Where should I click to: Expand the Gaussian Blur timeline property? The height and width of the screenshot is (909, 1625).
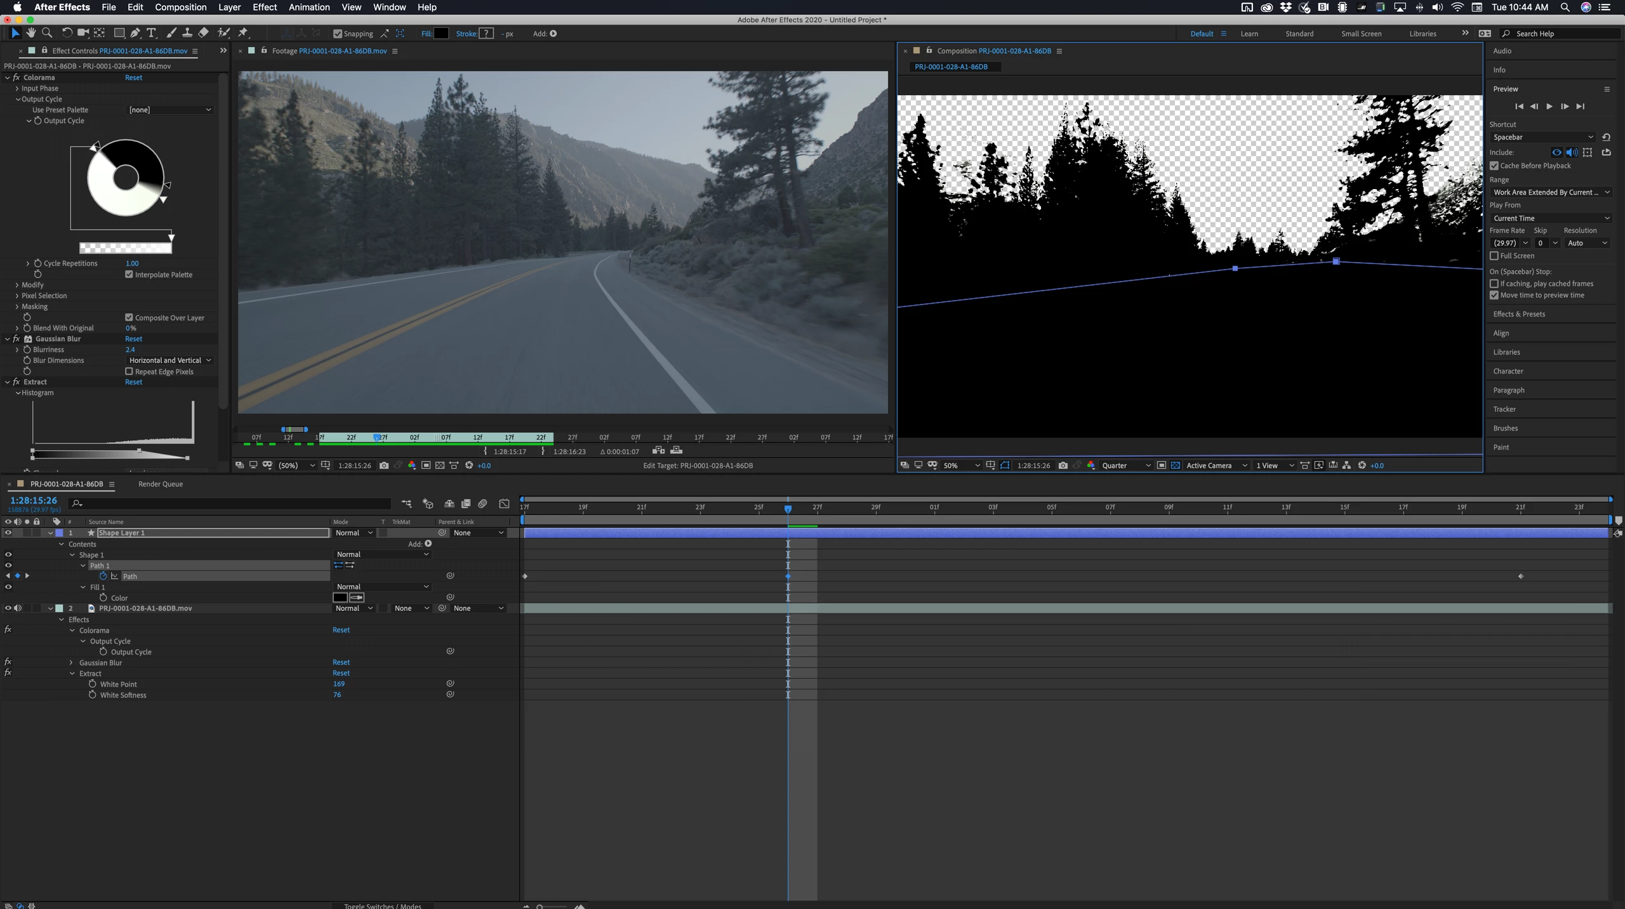click(72, 663)
